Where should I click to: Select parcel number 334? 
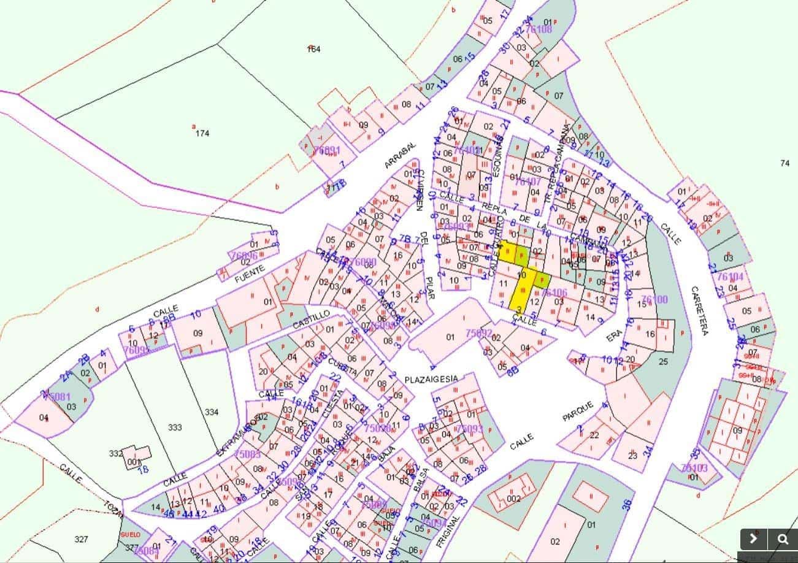click(211, 412)
